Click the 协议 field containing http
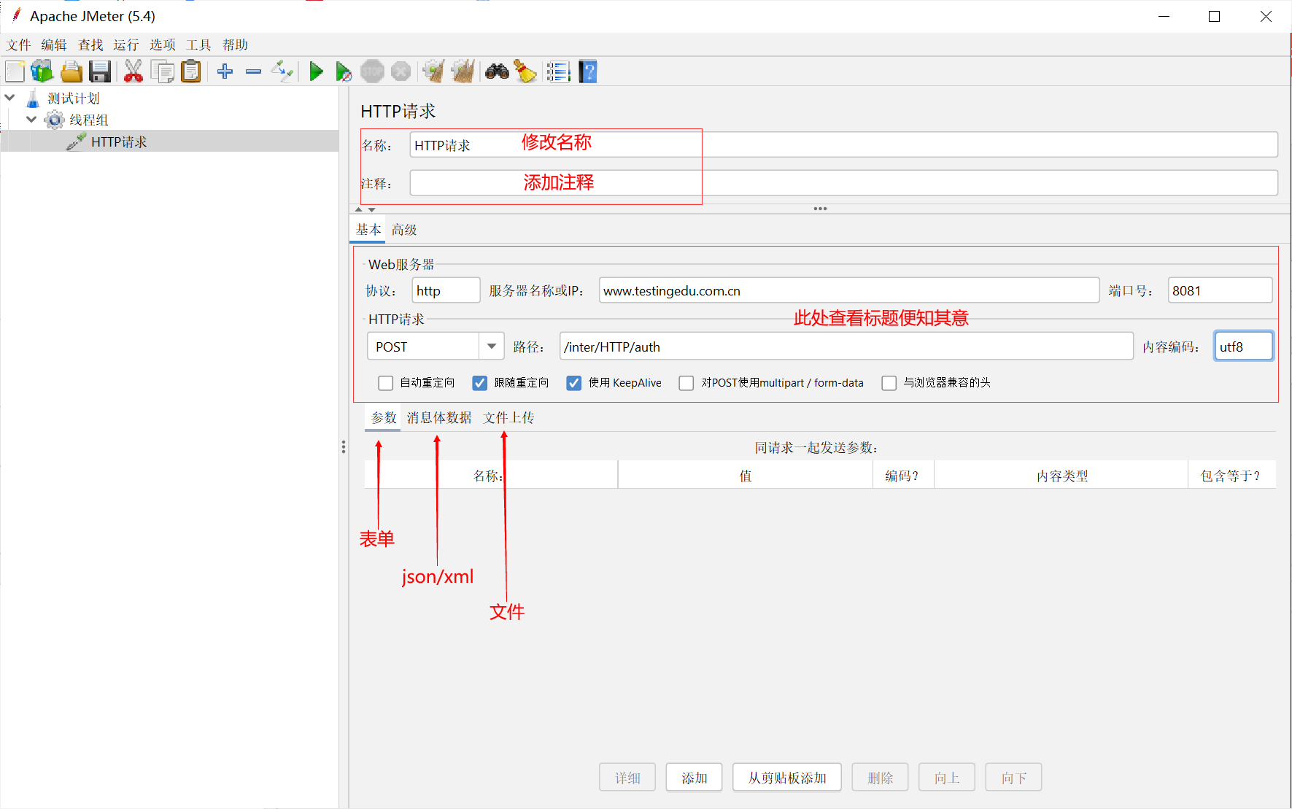 coord(446,290)
